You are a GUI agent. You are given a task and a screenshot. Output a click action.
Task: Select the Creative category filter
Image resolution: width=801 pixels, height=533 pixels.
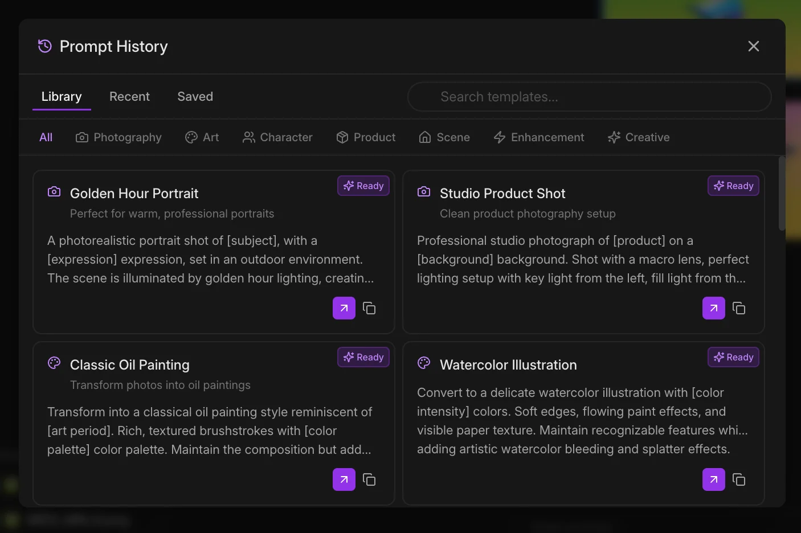(x=639, y=137)
